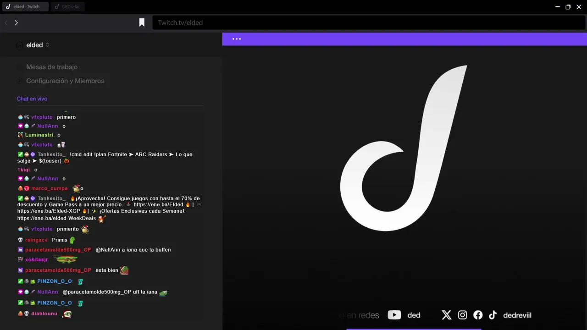Select the Chat en vivo heading

(x=32, y=99)
